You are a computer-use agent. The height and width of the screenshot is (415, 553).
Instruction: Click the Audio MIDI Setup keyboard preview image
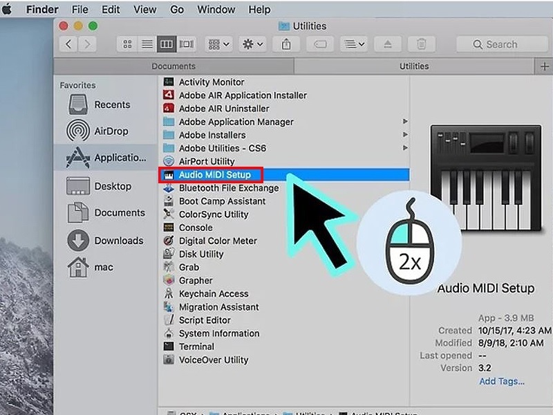click(486, 178)
